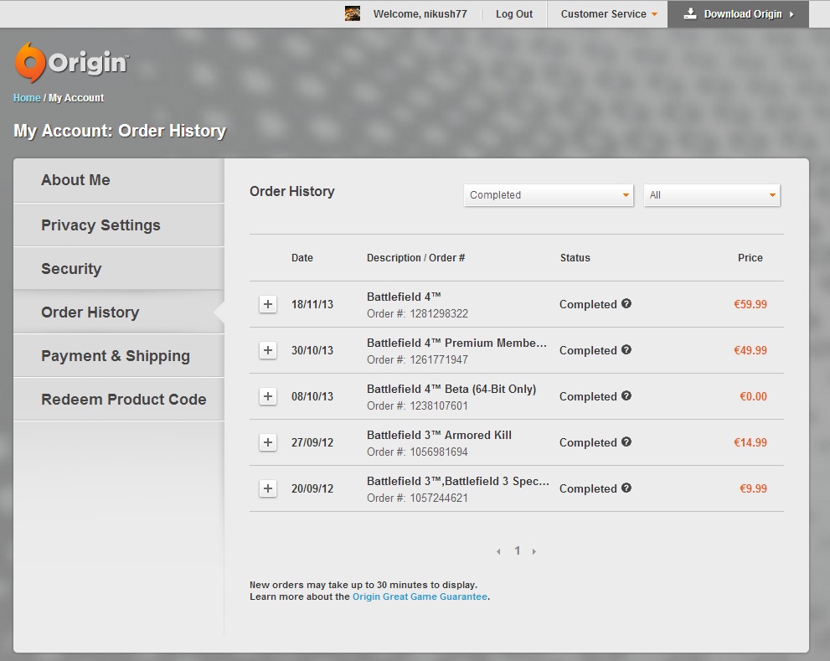Click Battlefield 3 Armored Kill title
830x661 pixels.
(440, 436)
